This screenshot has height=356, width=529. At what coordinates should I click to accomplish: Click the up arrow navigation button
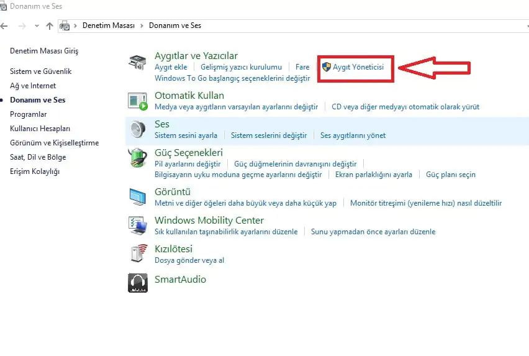coord(50,26)
